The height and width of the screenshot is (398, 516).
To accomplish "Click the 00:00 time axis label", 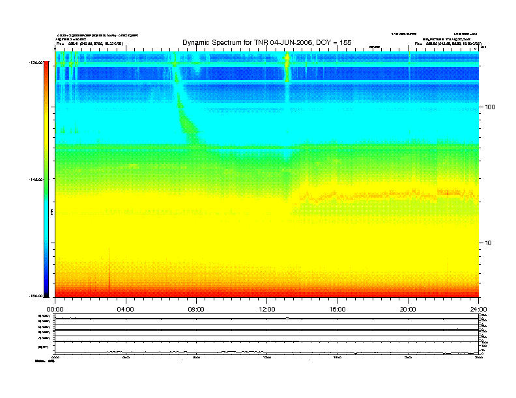I will coord(55,310).
